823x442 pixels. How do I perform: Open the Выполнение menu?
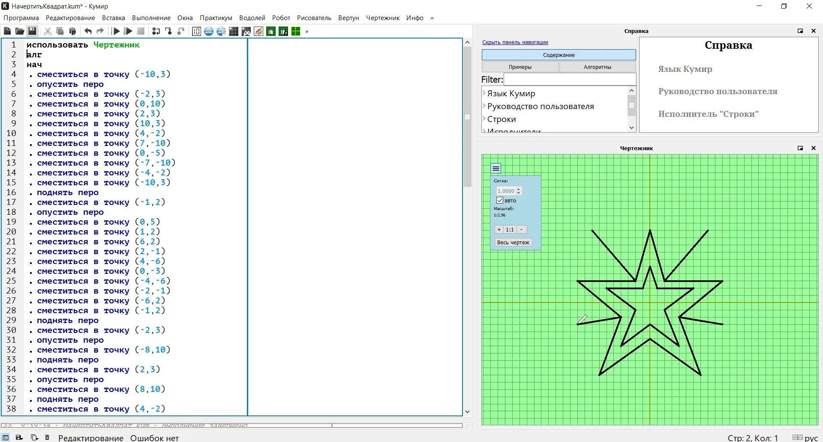coord(151,18)
